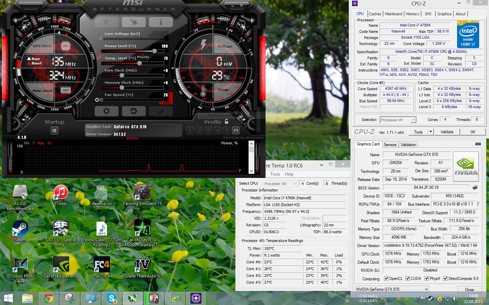The image size is (489, 305).
Task: Show hidden tray icons with the up arrow
Action: [x=382, y=299]
